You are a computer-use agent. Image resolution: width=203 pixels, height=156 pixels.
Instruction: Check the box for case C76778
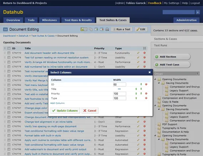point(9,154)
